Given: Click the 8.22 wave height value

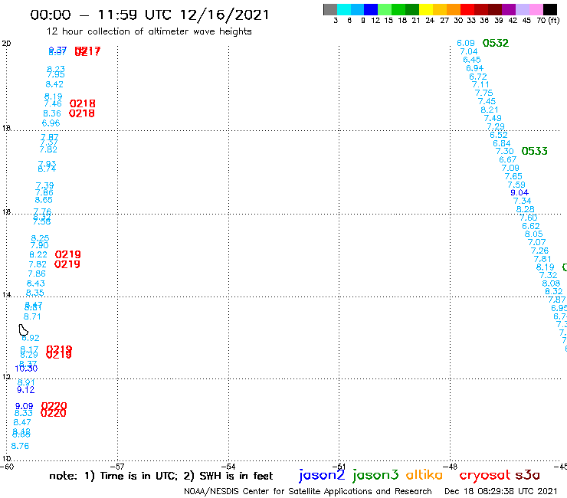Looking at the screenshot, I should coord(38,254).
